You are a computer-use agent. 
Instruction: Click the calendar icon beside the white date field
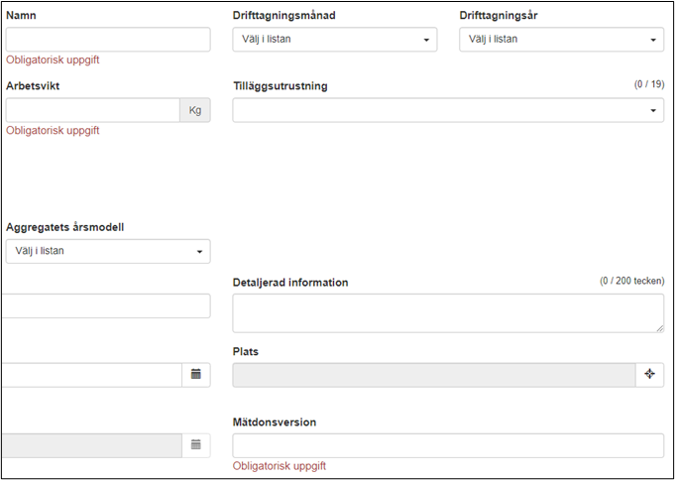195,374
